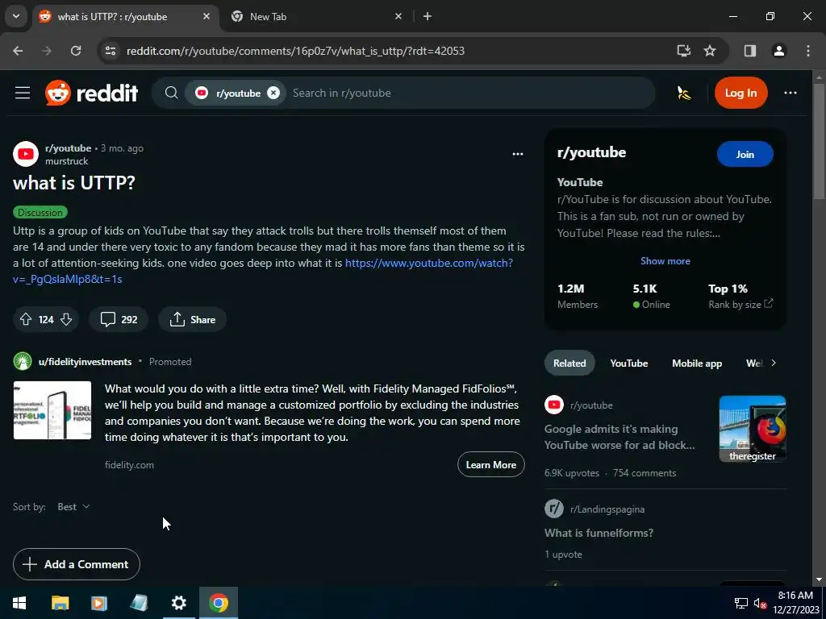
Task: Open the Reddit hamburger menu
Action: pyautogui.click(x=23, y=93)
